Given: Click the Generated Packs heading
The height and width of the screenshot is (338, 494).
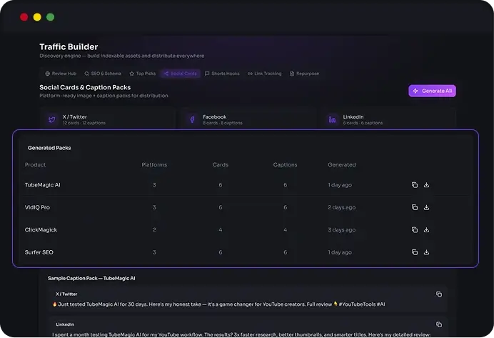Looking at the screenshot, I should 49,148.
